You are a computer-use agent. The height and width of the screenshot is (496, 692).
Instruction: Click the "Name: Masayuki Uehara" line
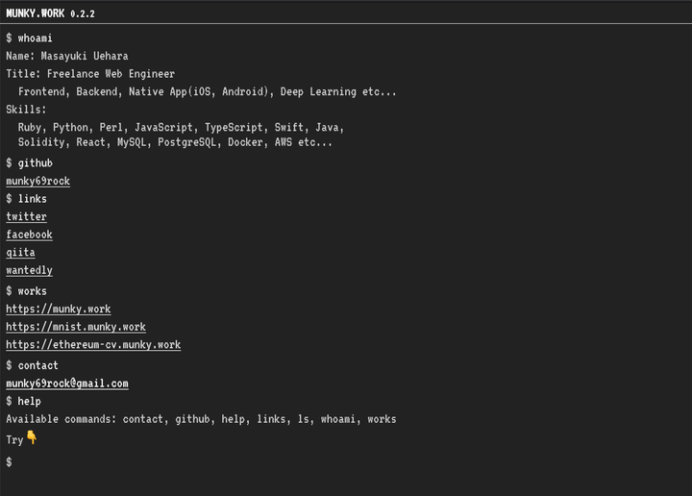point(66,56)
